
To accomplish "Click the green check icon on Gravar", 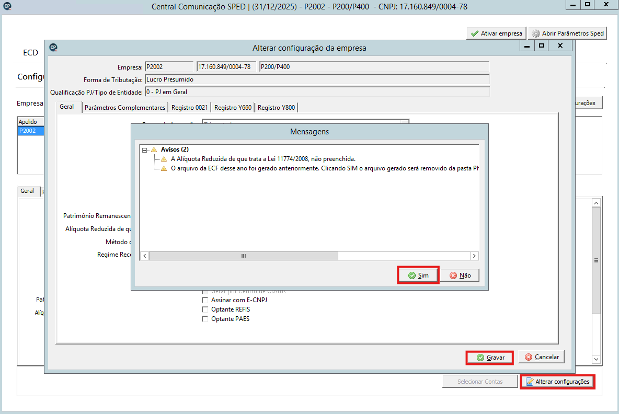I will click(480, 358).
